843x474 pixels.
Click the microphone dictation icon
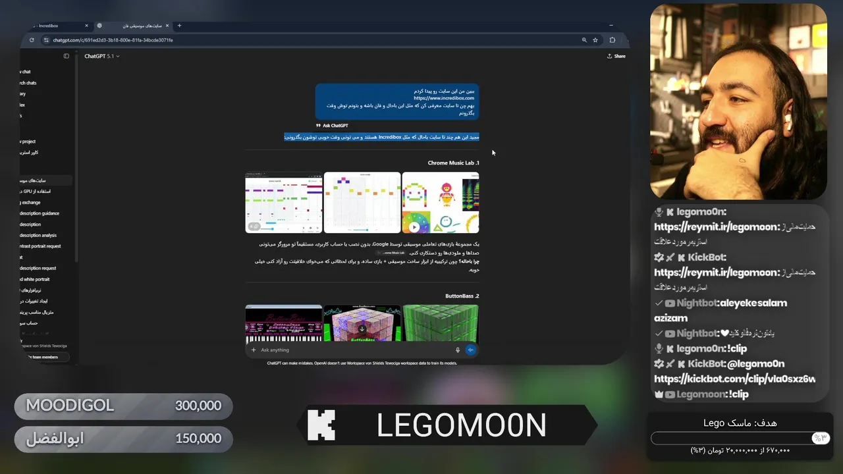point(458,350)
